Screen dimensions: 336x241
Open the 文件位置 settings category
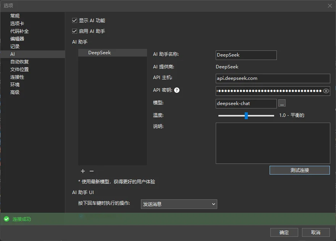pyautogui.click(x=32, y=70)
